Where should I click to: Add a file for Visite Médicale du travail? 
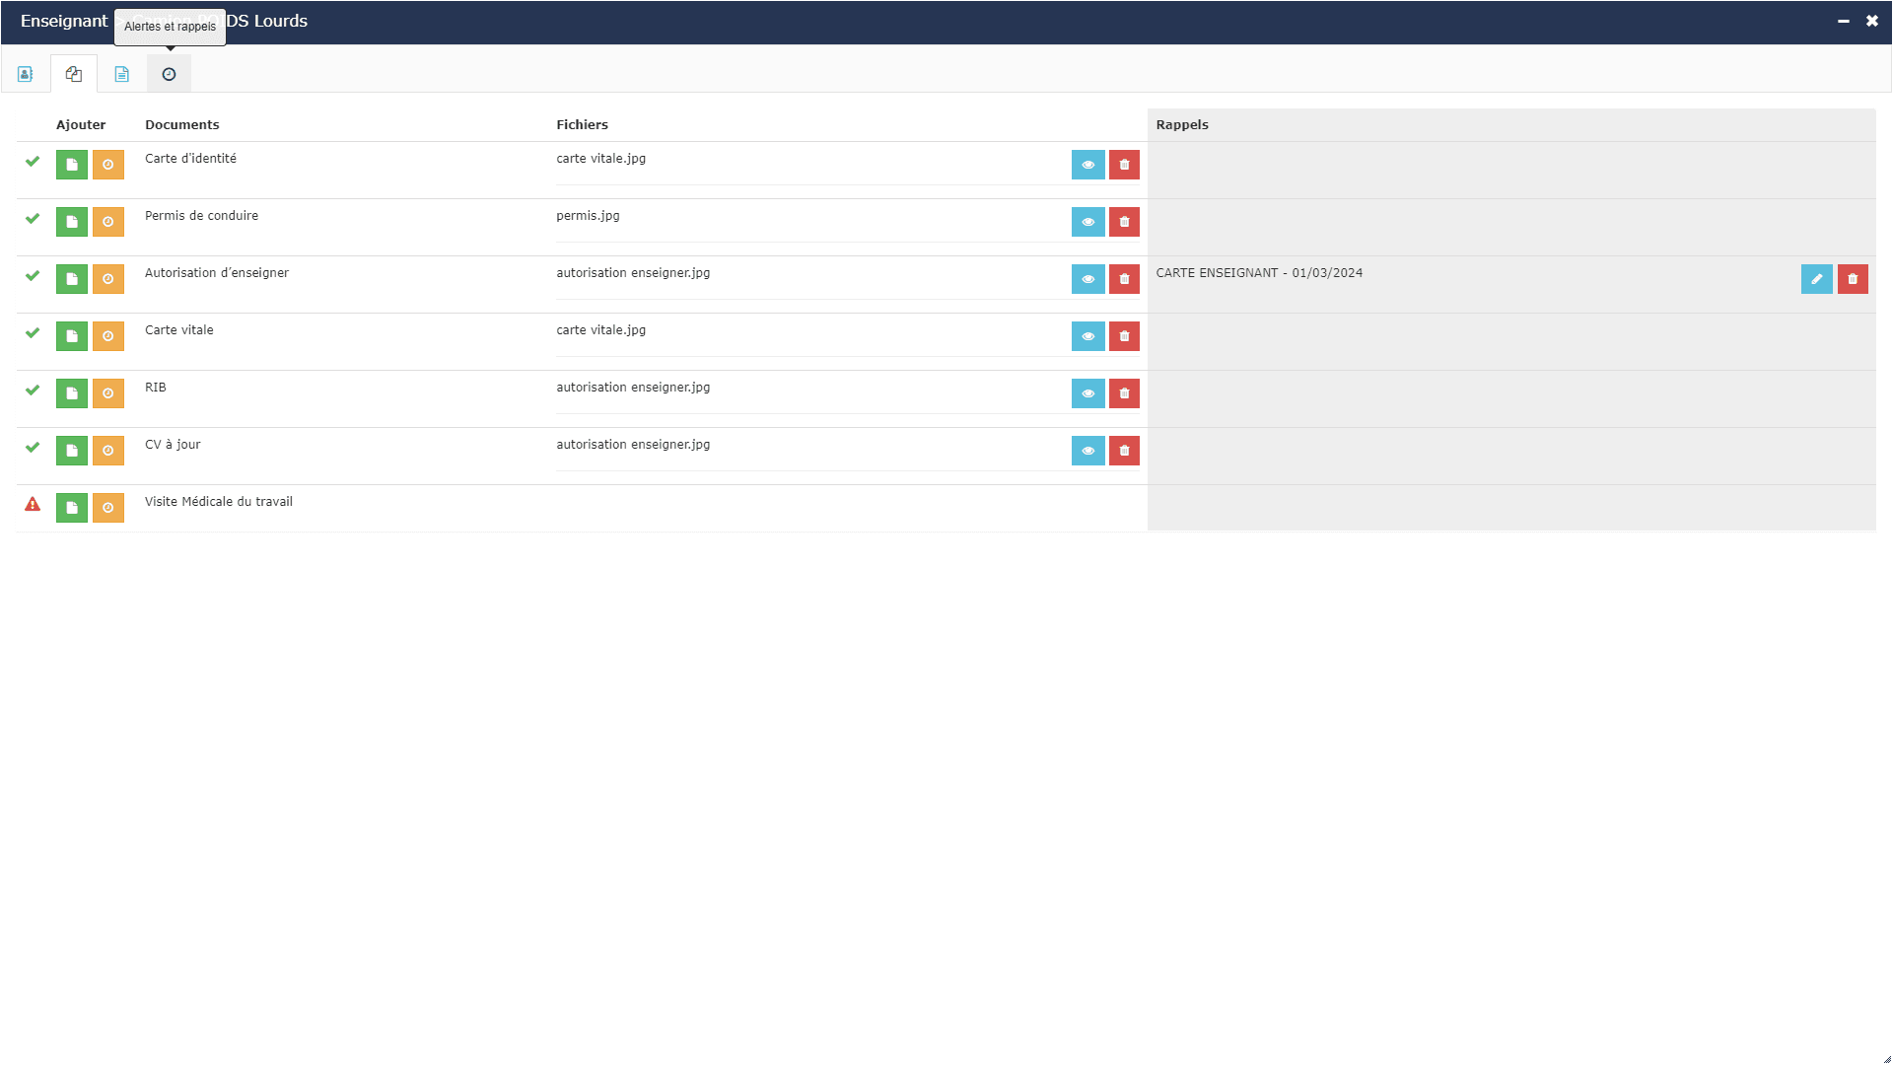point(72,508)
